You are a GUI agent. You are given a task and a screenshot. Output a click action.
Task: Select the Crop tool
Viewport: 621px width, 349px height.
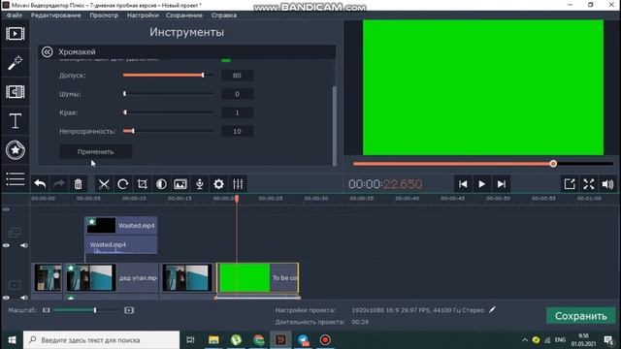tap(142, 184)
